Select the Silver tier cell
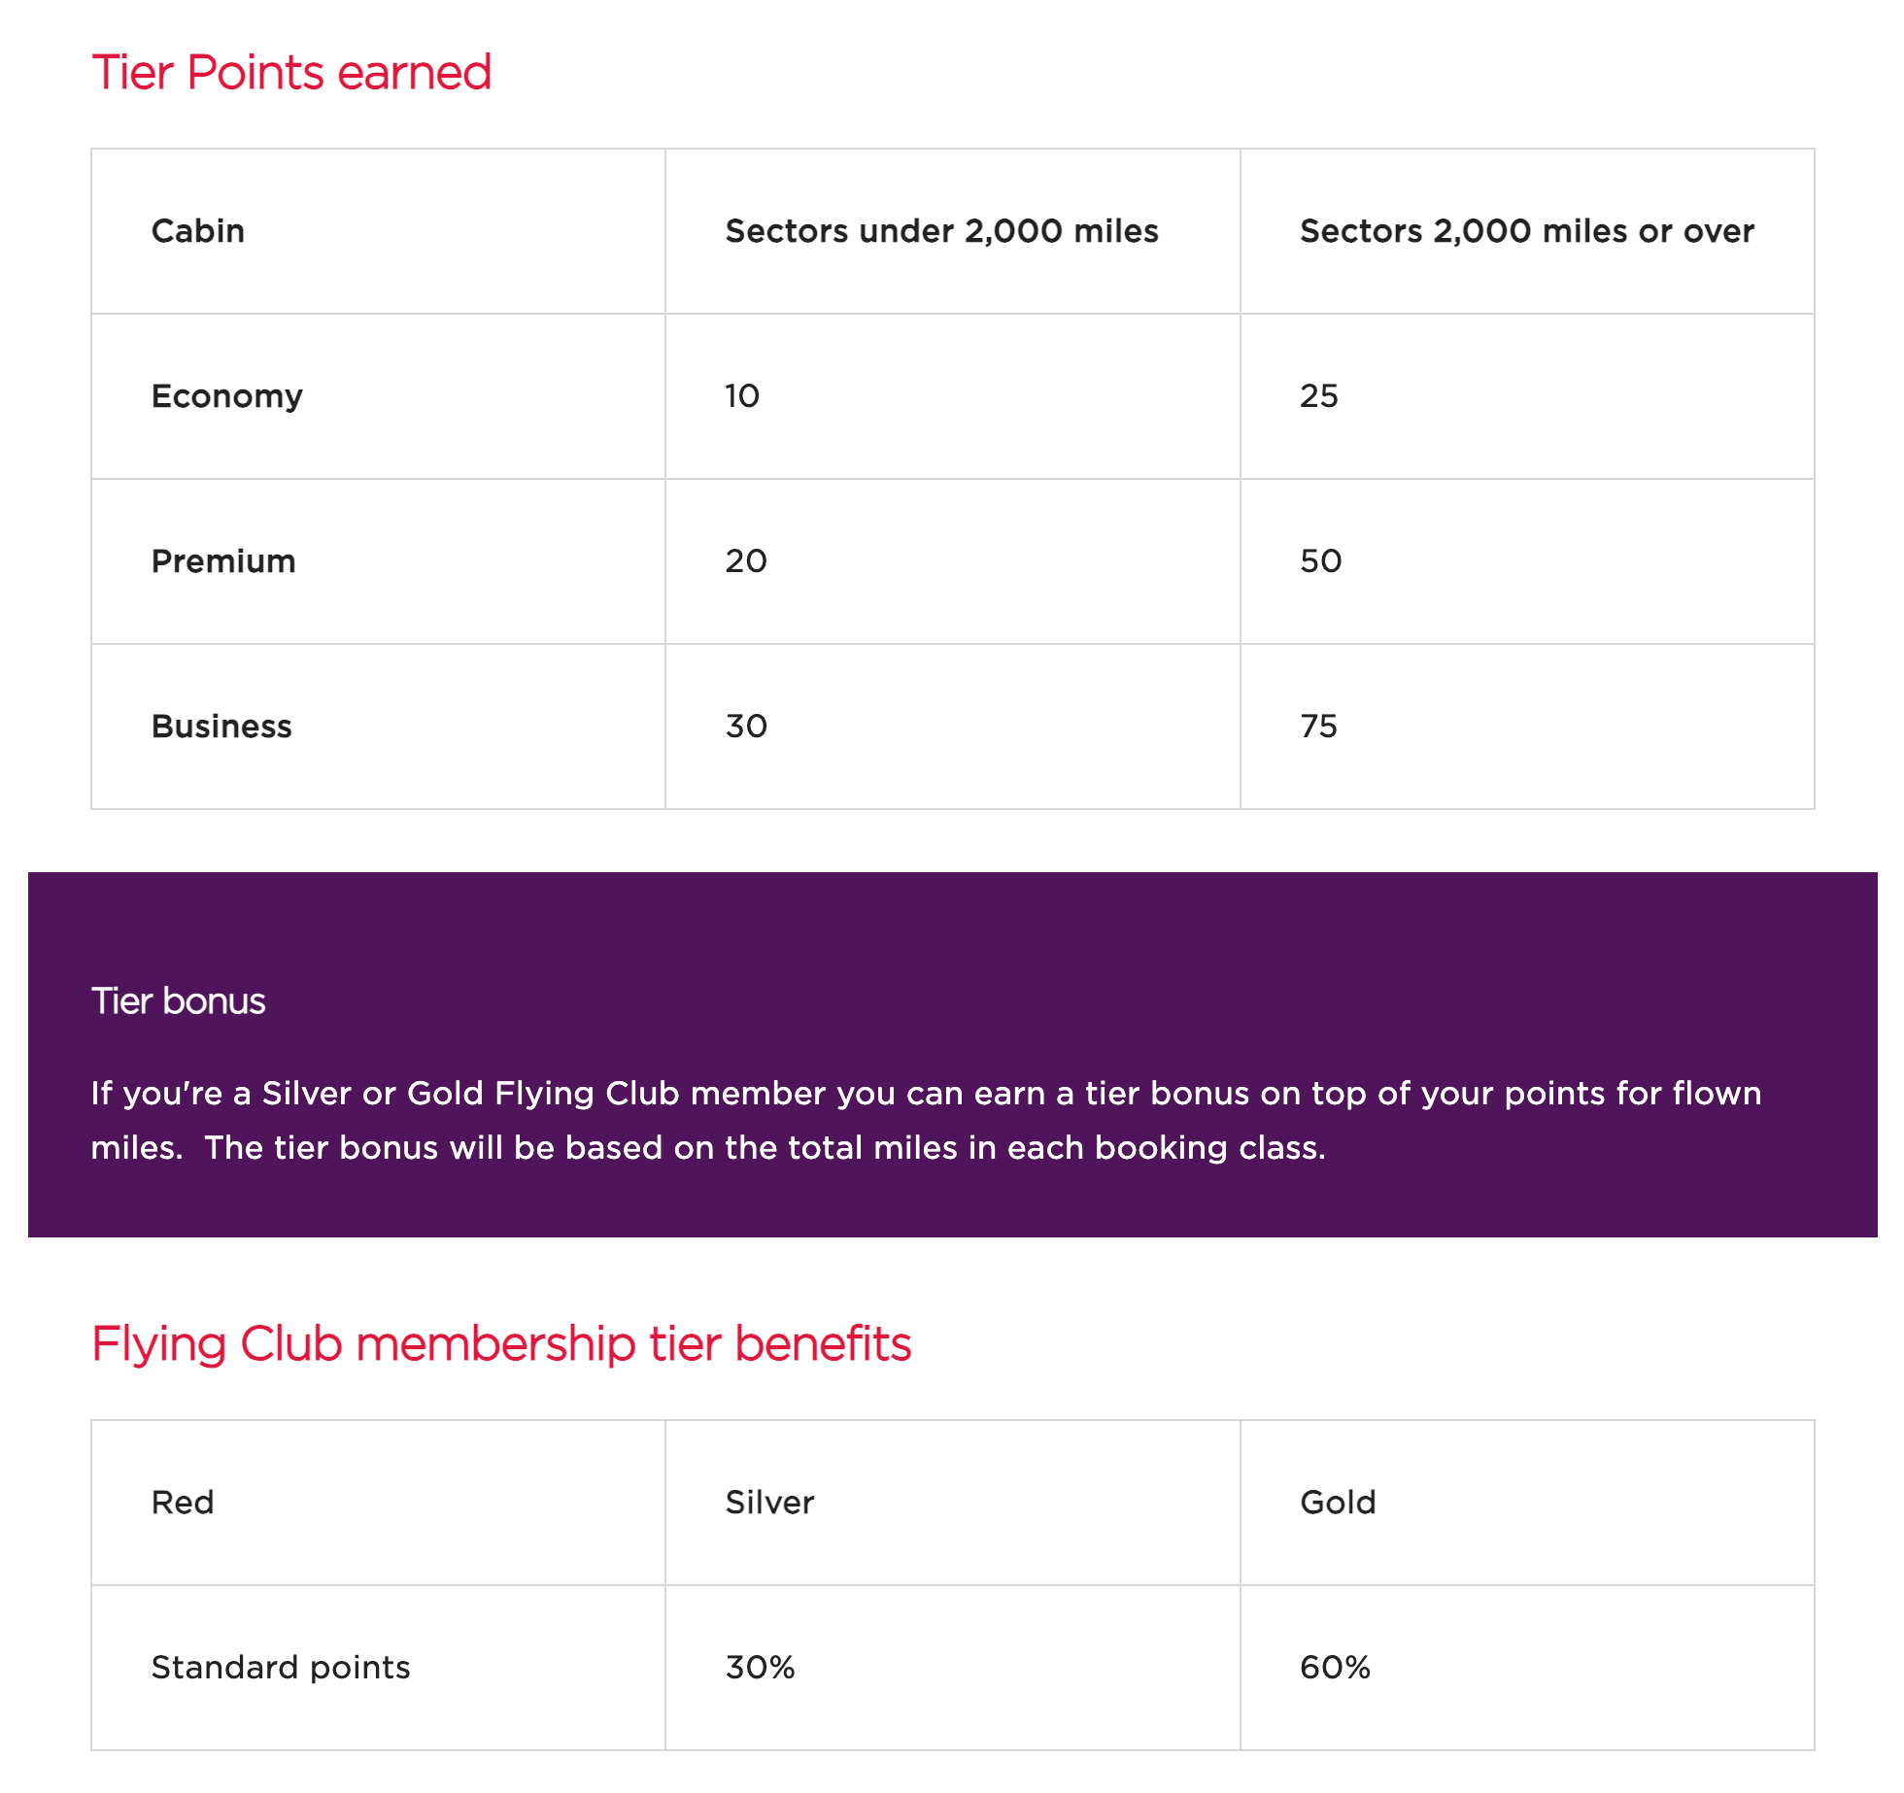This screenshot has height=1793, width=1904. (769, 1503)
